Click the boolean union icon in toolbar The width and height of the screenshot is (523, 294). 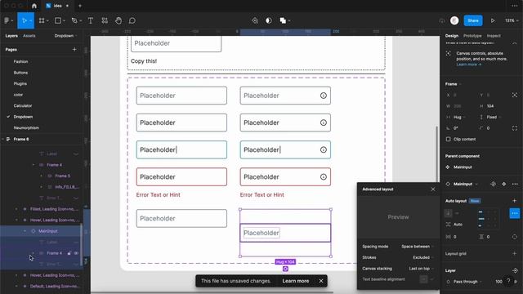click(x=283, y=20)
